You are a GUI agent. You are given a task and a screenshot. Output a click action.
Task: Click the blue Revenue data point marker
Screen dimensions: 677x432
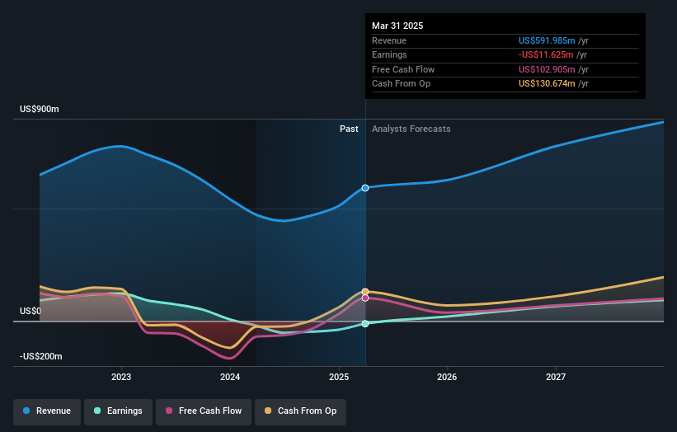tap(365, 188)
